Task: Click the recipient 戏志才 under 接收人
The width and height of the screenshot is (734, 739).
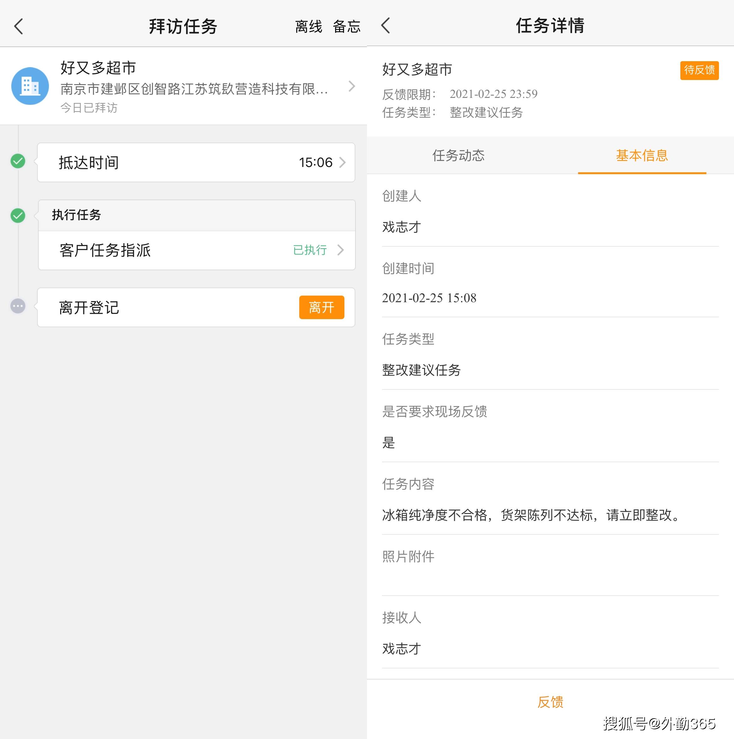Action: click(x=402, y=648)
